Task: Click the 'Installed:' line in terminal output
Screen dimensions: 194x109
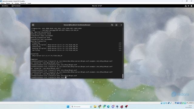Action: (35, 54)
